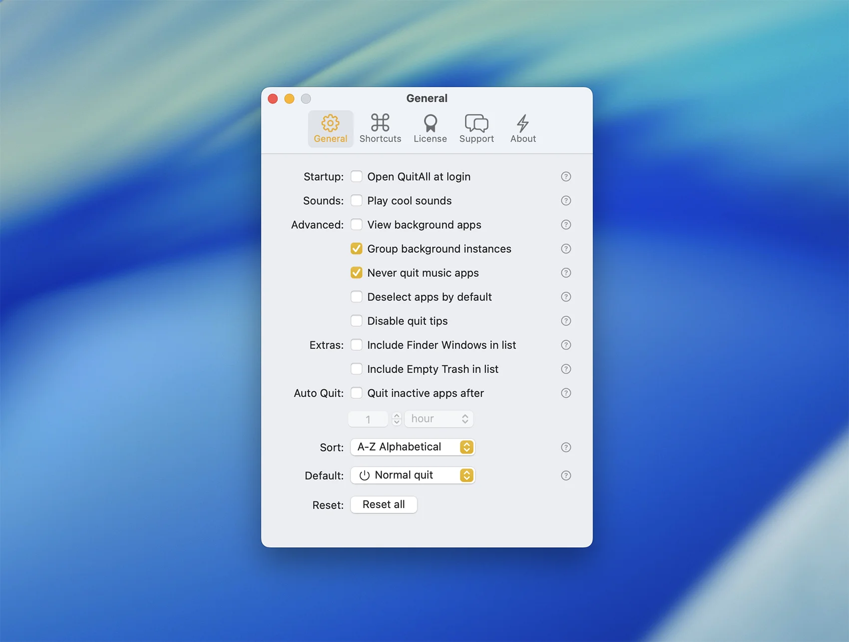Click help icon beside Open QuitAll at login
The image size is (849, 642).
pyautogui.click(x=566, y=176)
